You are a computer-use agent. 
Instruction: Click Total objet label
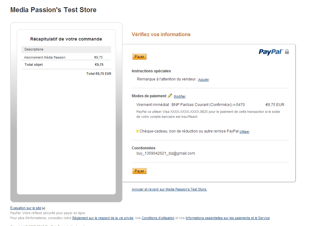tap(34, 65)
